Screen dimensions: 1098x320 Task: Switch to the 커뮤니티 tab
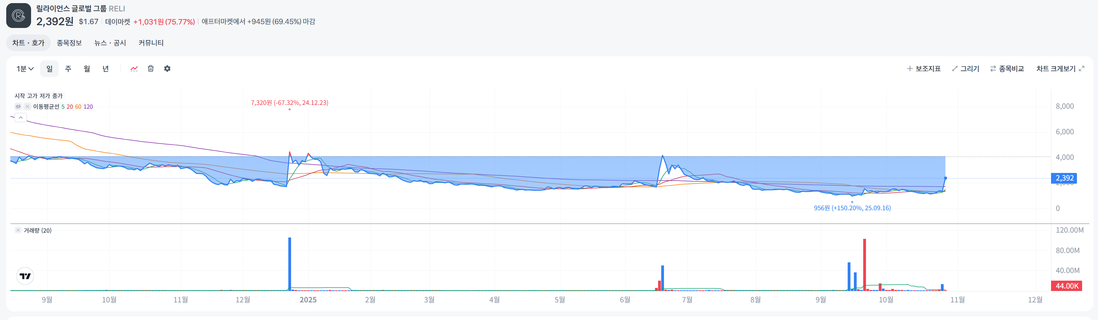(x=151, y=43)
